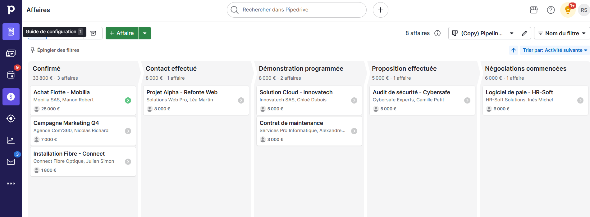Click the Proposition effectuée stage header
The image size is (590, 217).
click(x=404, y=69)
